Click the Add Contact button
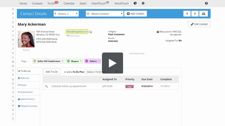 coord(135,14)
